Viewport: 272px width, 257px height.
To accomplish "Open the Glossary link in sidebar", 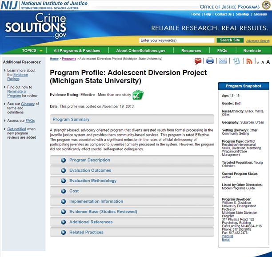I will [28, 104].
